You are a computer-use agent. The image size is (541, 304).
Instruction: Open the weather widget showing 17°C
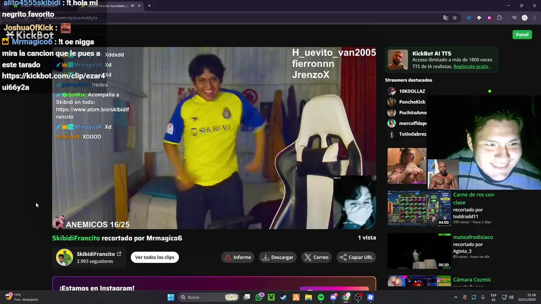22,297
